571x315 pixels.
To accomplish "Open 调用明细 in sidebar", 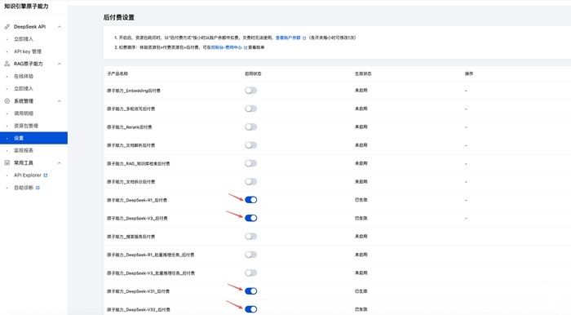I will click(x=24, y=113).
